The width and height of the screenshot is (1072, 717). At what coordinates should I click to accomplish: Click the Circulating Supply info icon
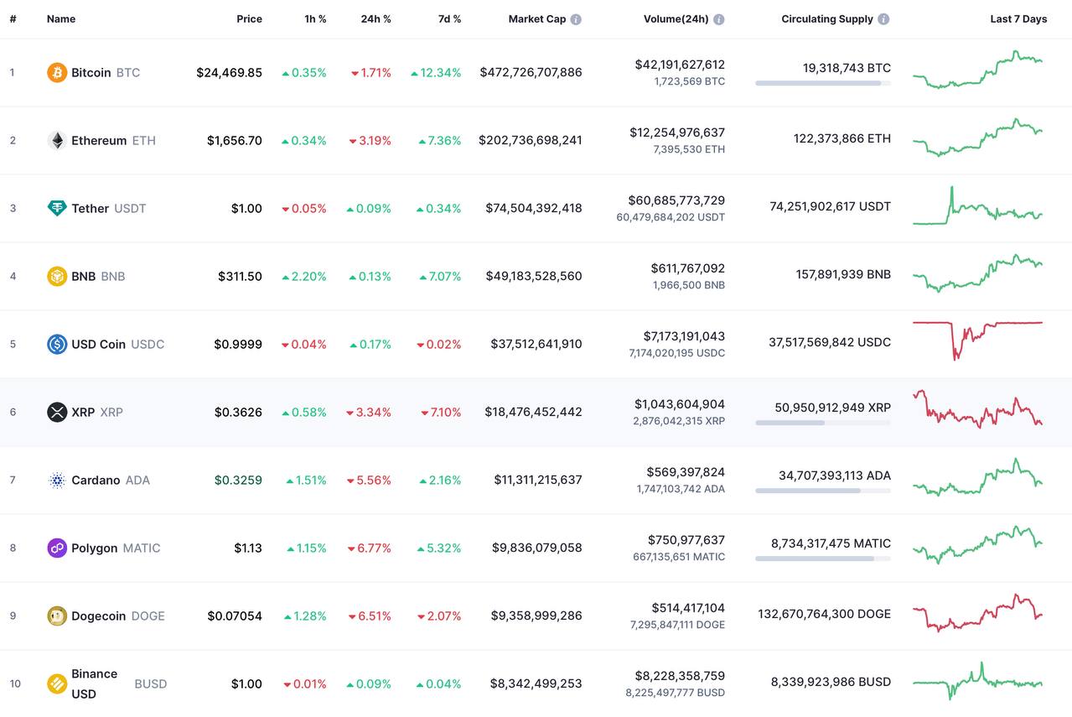tap(883, 19)
